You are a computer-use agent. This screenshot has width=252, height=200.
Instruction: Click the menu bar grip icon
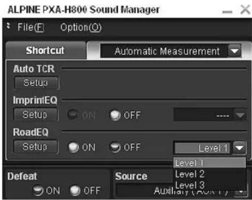(8, 26)
